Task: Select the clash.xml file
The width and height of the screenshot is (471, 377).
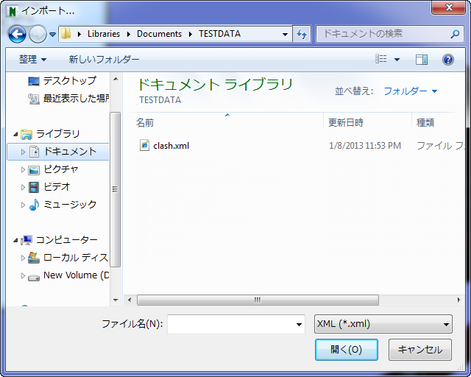Action: 171,146
